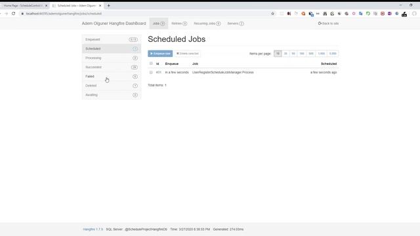
Task: Open the Deleted jobs list
Action: pos(112,86)
